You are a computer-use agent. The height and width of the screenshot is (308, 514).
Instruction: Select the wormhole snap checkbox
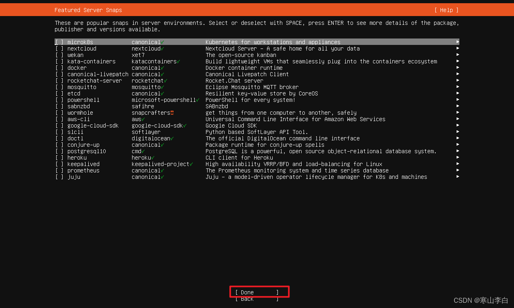click(x=59, y=113)
